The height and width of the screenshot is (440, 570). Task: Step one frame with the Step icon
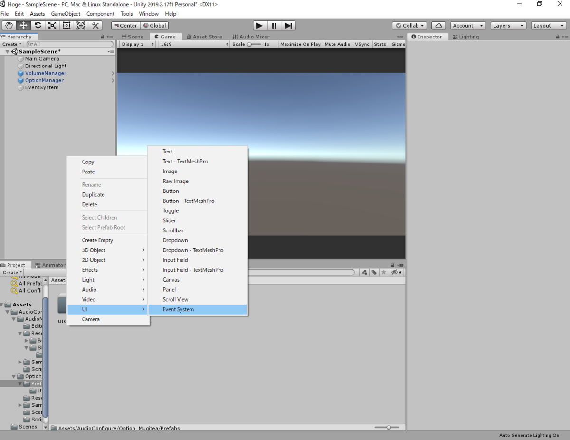(x=289, y=25)
